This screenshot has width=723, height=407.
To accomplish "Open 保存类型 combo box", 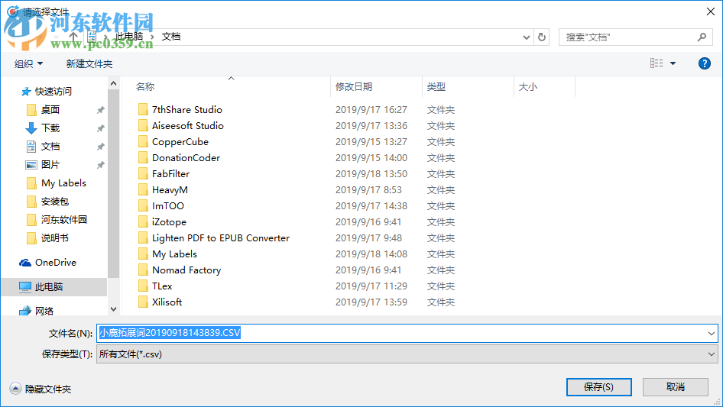I will pos(407,354).
